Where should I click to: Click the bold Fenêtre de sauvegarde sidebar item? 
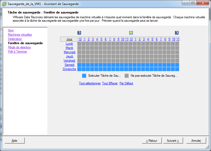25,43
